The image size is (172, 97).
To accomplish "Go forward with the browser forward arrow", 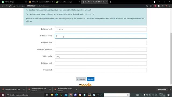I will [x=6, y=6].
